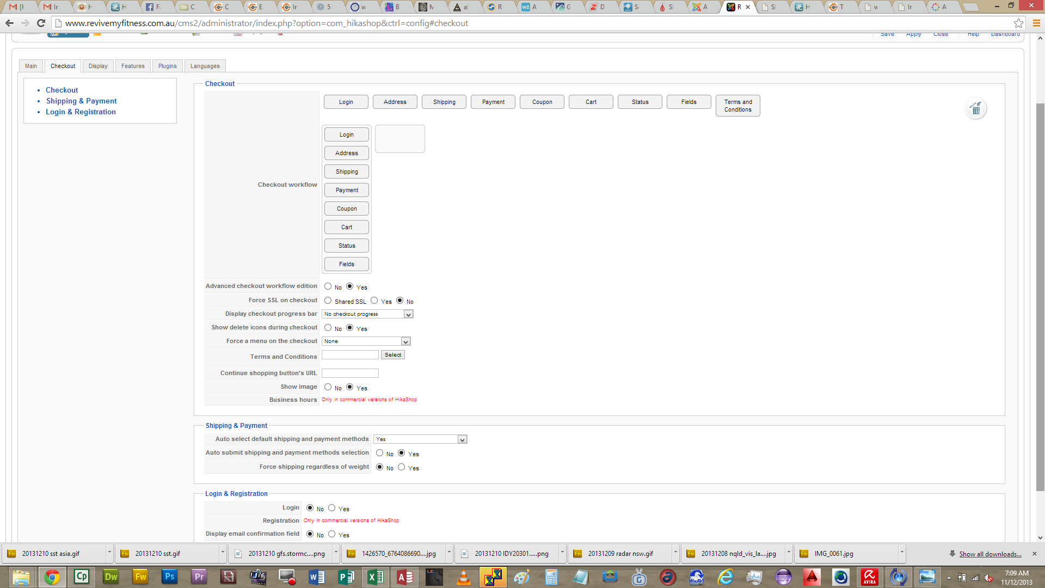Viewport: 1045px width, 588px height.
Task: Open Photoshop from the taskbar
Action: pyautogui.click(x=169, y=577)
